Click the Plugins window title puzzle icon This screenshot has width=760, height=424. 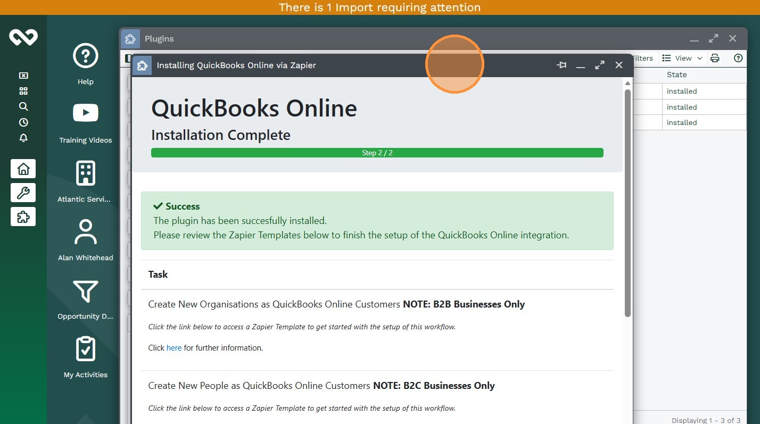click(x=130, y=39)
